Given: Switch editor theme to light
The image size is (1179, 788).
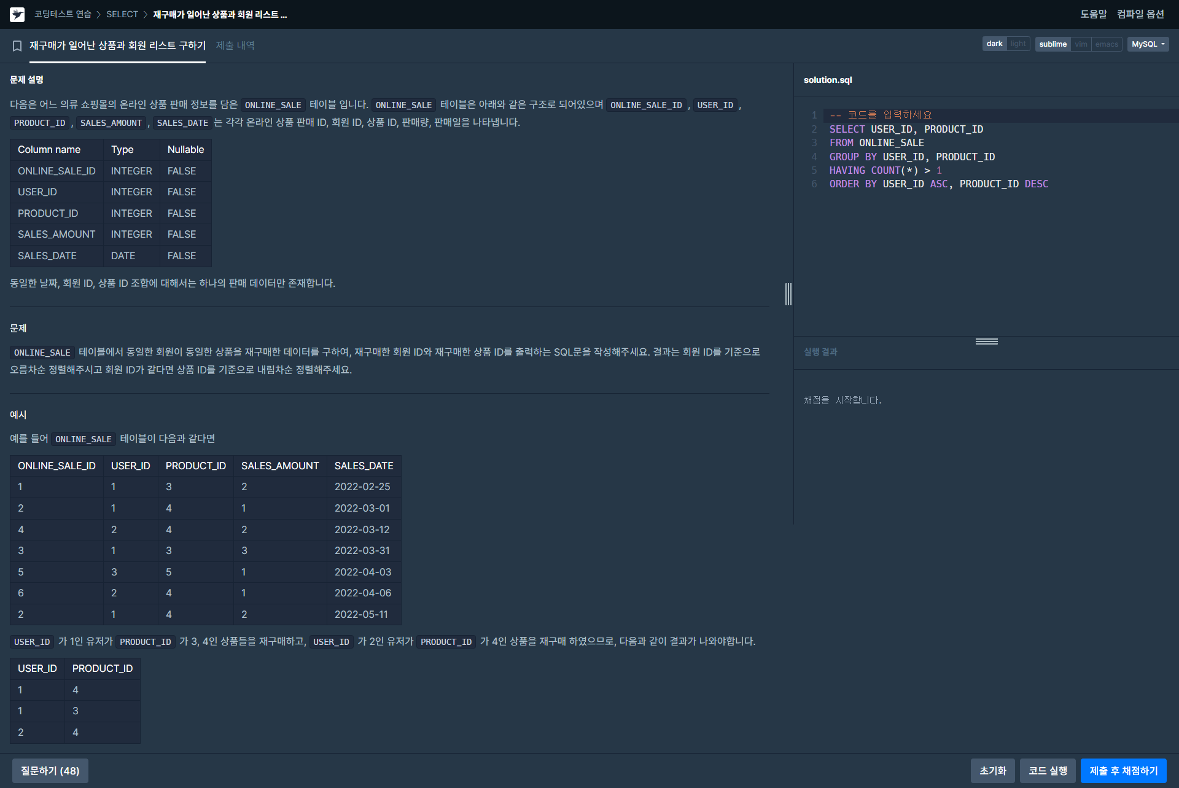Looking at the screenshot, I should click(1018, 44).
